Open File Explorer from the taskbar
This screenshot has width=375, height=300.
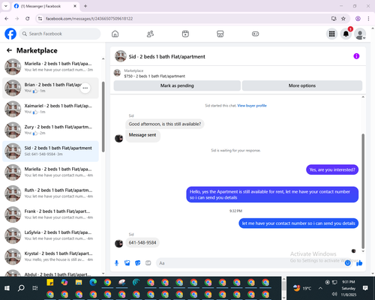point(79,283)
